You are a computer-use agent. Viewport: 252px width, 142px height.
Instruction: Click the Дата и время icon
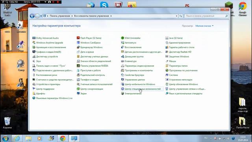(x=78, y=52)
